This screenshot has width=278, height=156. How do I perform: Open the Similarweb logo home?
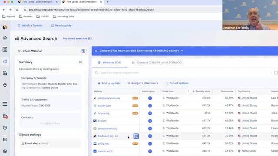pyautogui.click(x=5, y=27)
